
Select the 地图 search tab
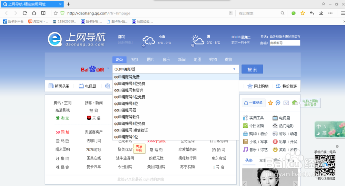[197, 59]
